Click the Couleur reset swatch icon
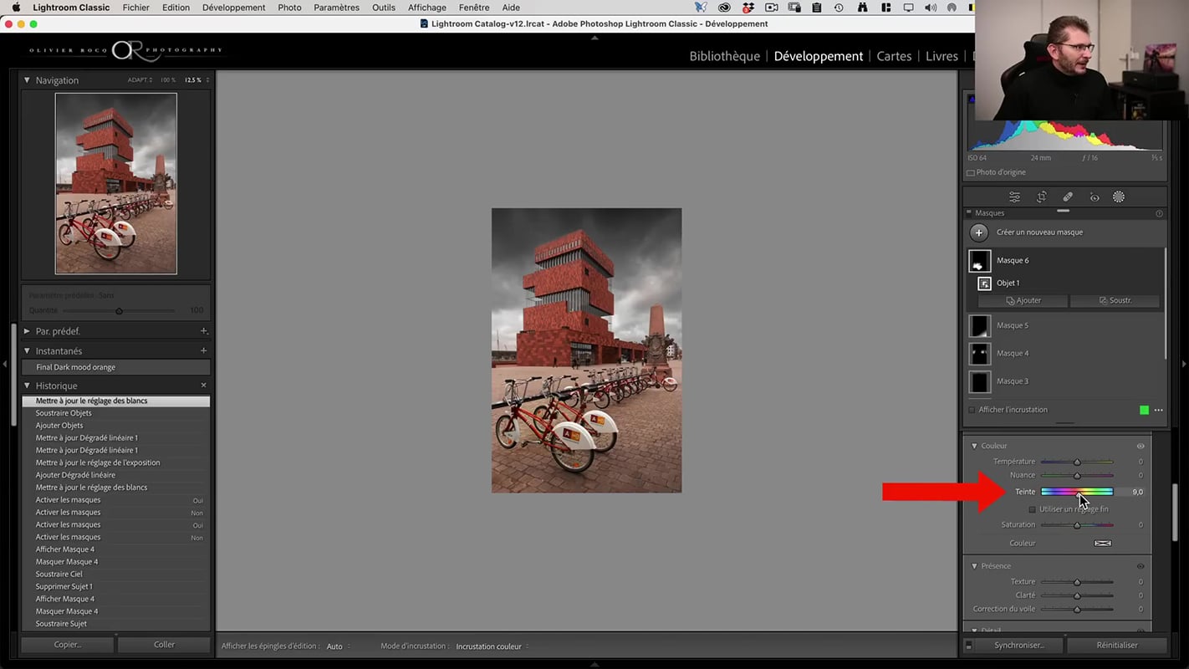Screen dimensions: 1189x669 click(x=1103, y=544)
